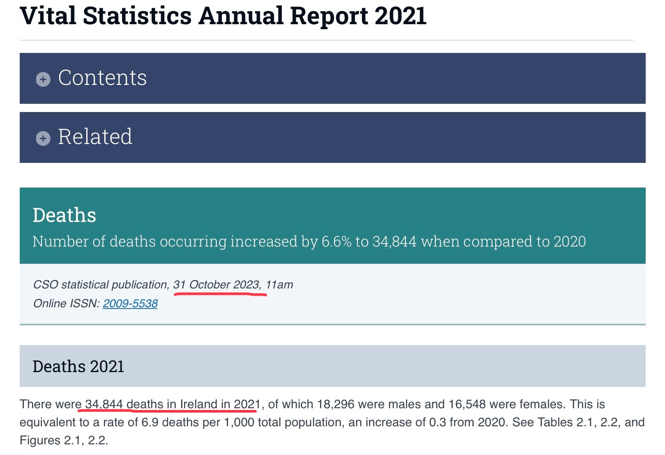This screenshot has width=665, height=455.
Task: Click the Deaths banner heading
Action: [64, 215]
